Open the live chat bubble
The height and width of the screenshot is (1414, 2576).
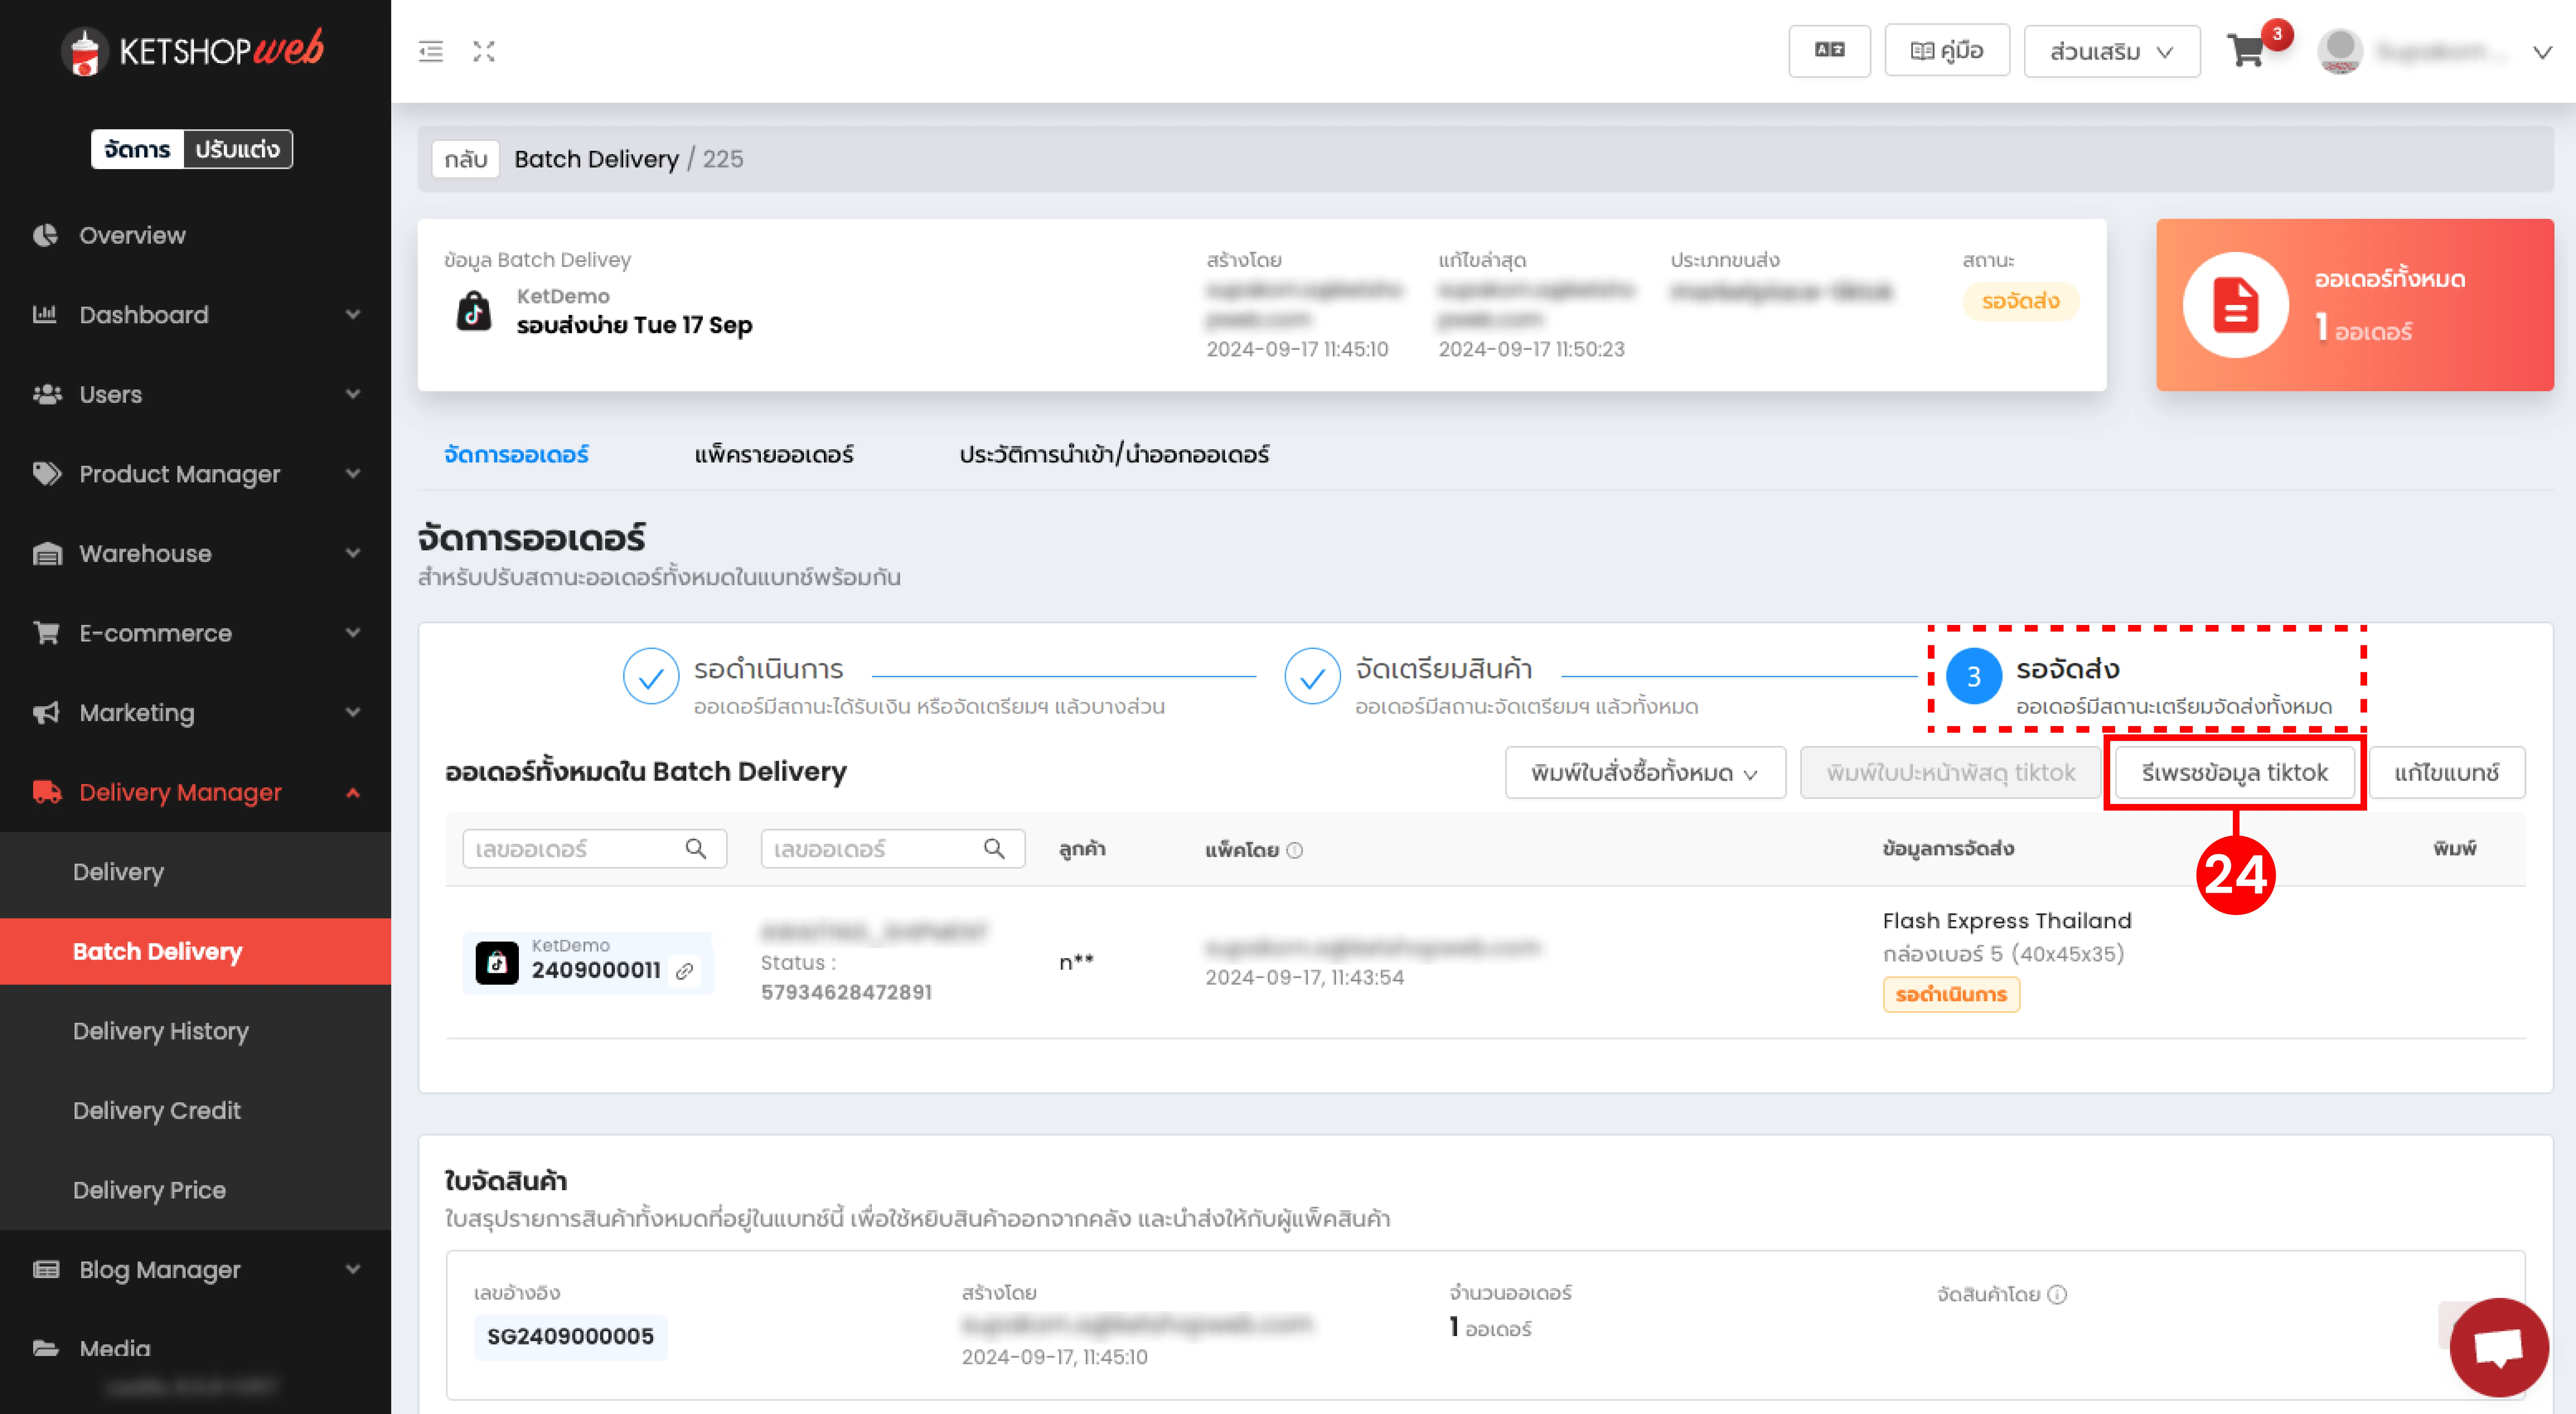2498,1347
